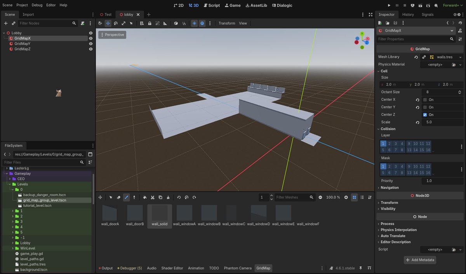Open the Forward+ renderer dropdown

pyautogui.click(x=453, y=5)
